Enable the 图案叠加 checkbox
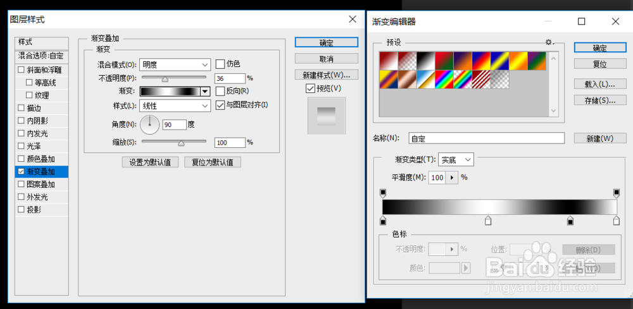Viewport: 633px width, 309px height. [x=21, y=184]
